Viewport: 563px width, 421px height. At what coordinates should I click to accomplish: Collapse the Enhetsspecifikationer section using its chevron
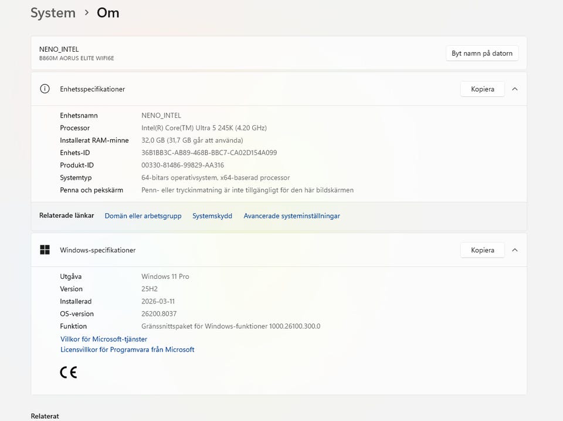pyautogui.click(x=515, y=89)
